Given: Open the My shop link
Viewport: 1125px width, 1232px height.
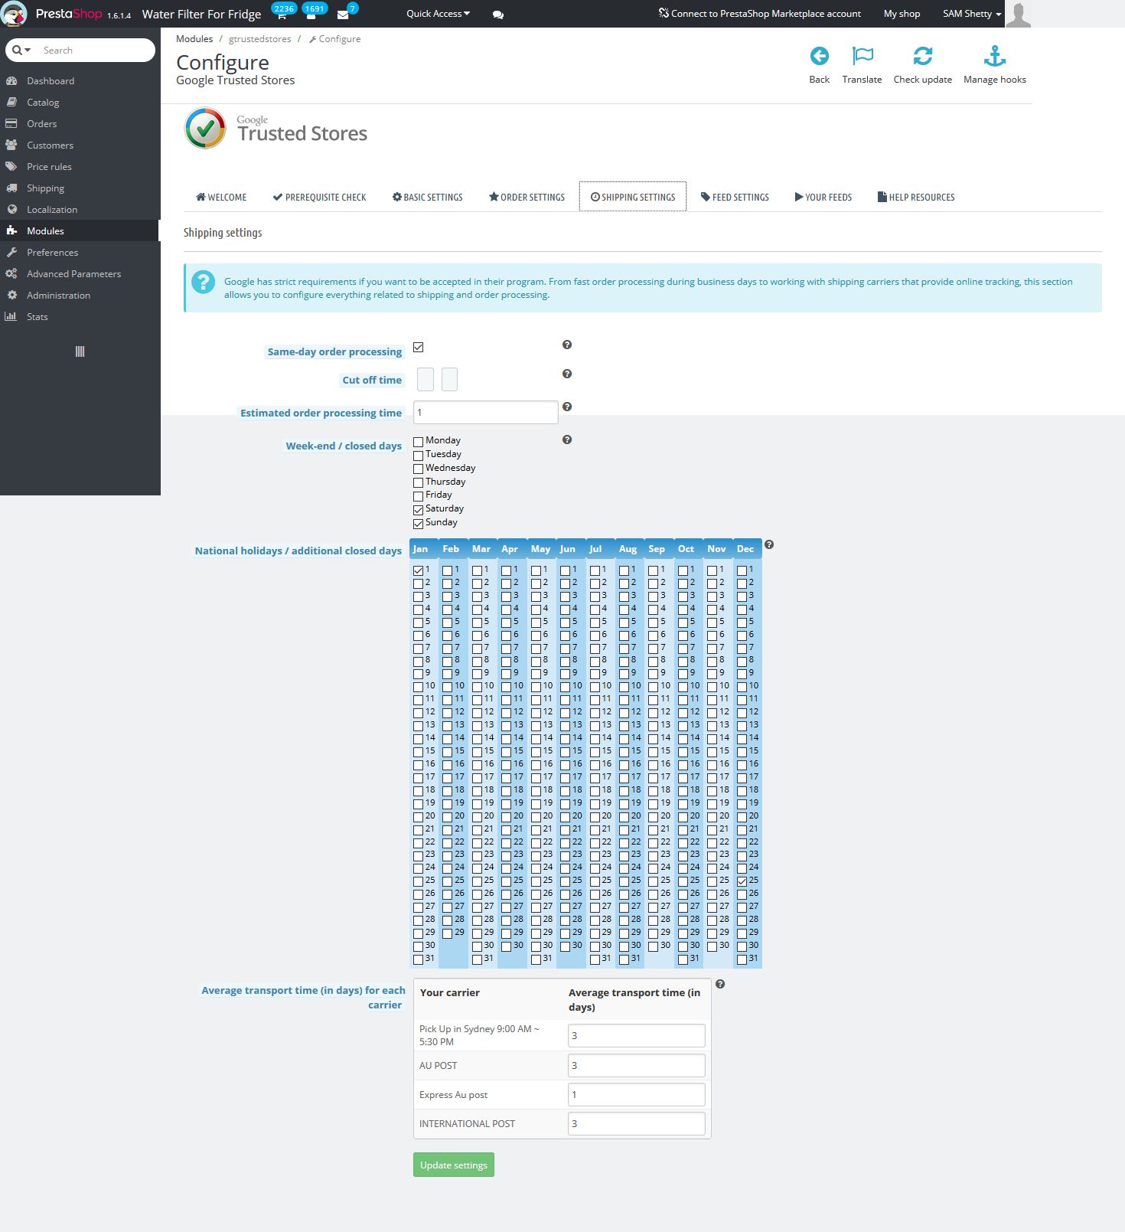Looking at the screenshot, I should tap(902, 14).
